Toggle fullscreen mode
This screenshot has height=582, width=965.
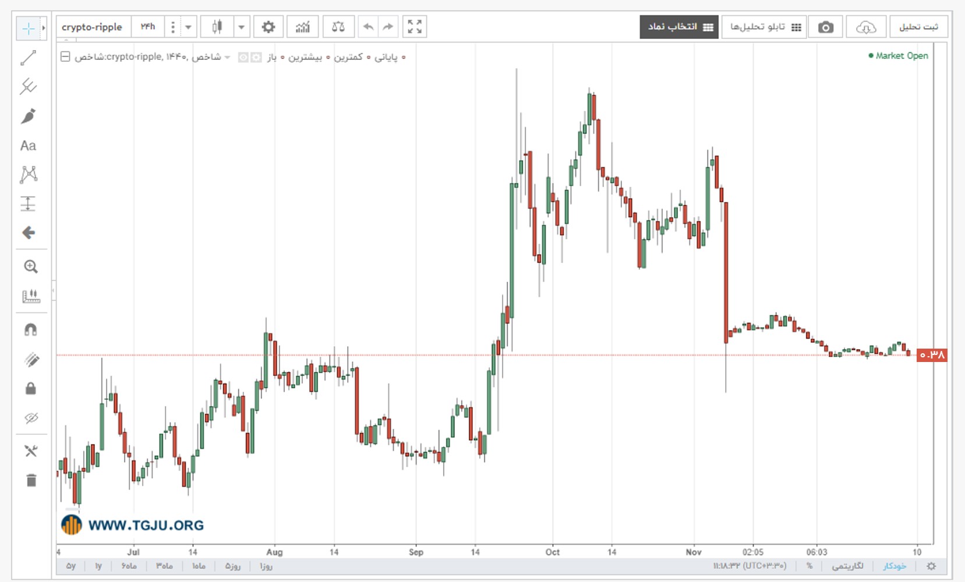pyautogui.click(x=415, y=27)
